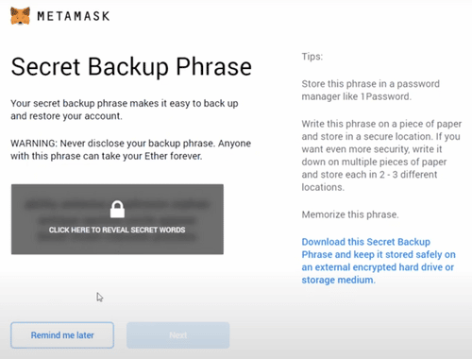Click the 'Tips:' label
Viewport: 472px width, 359px height.
(312, 57)
